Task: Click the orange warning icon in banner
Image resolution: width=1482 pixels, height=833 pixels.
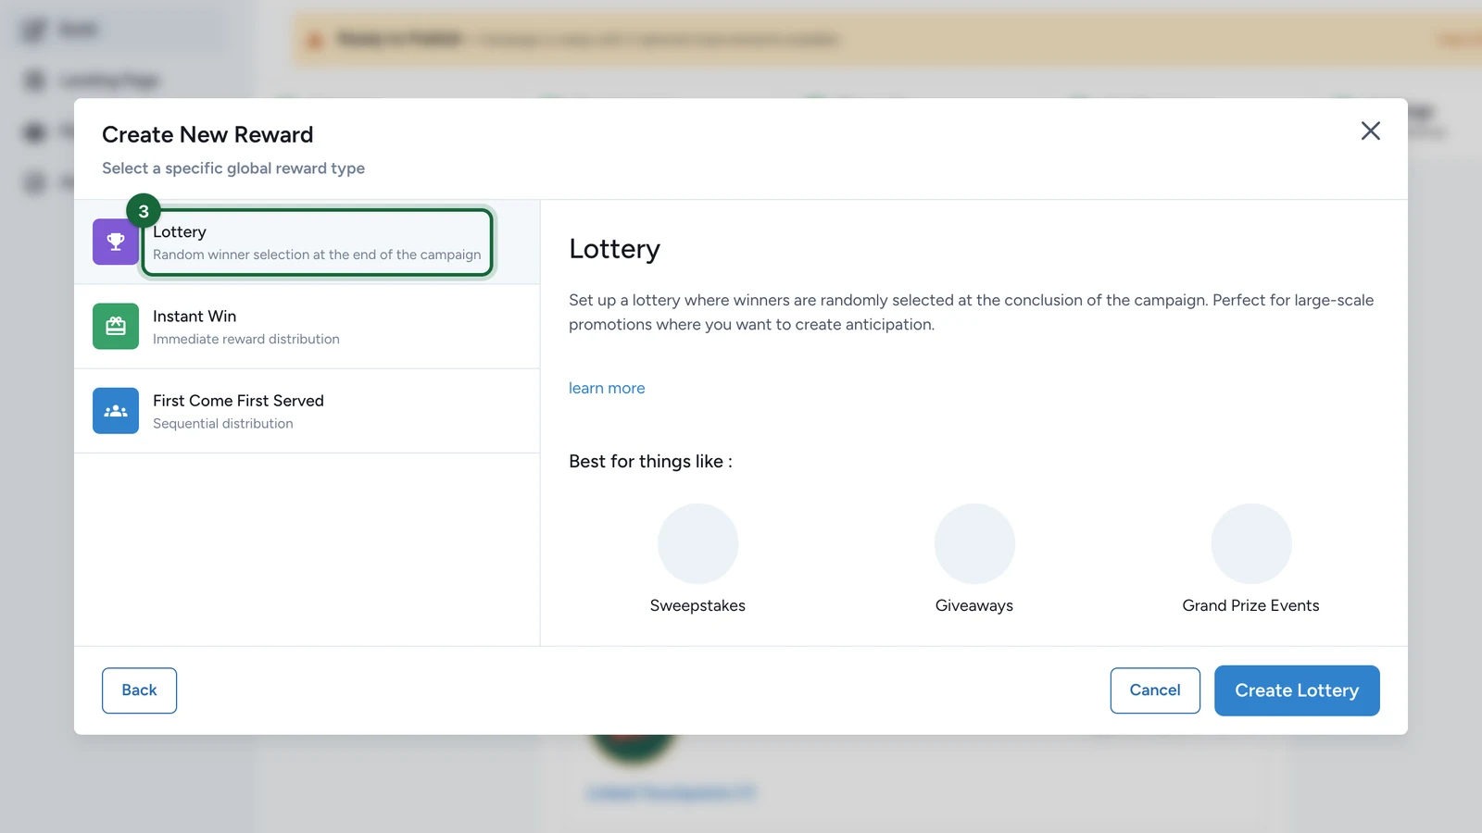Action: tap(315, 40)
